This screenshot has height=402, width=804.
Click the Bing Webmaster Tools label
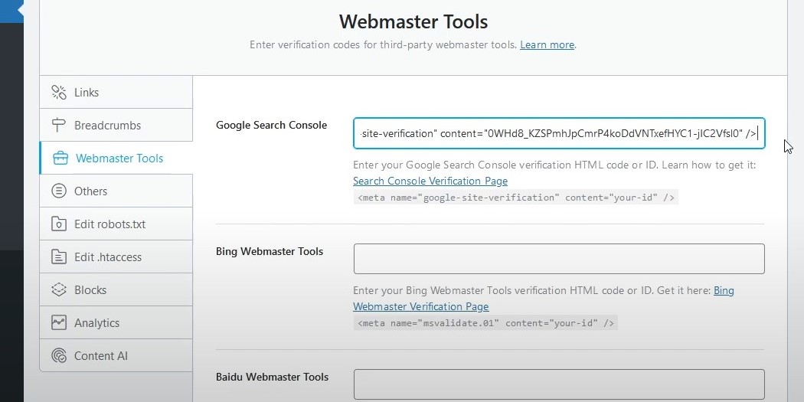pos(270,251)
